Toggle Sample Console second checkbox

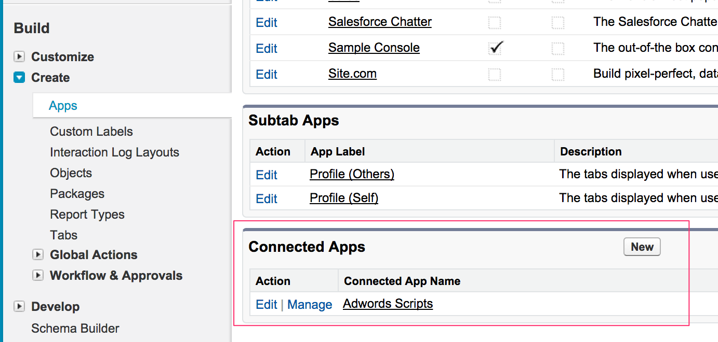558,49
